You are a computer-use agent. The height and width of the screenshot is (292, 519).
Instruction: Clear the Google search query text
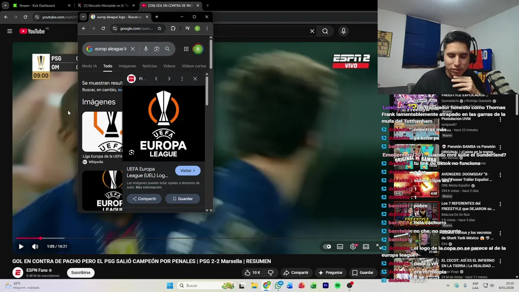click(x=133, y=49)
